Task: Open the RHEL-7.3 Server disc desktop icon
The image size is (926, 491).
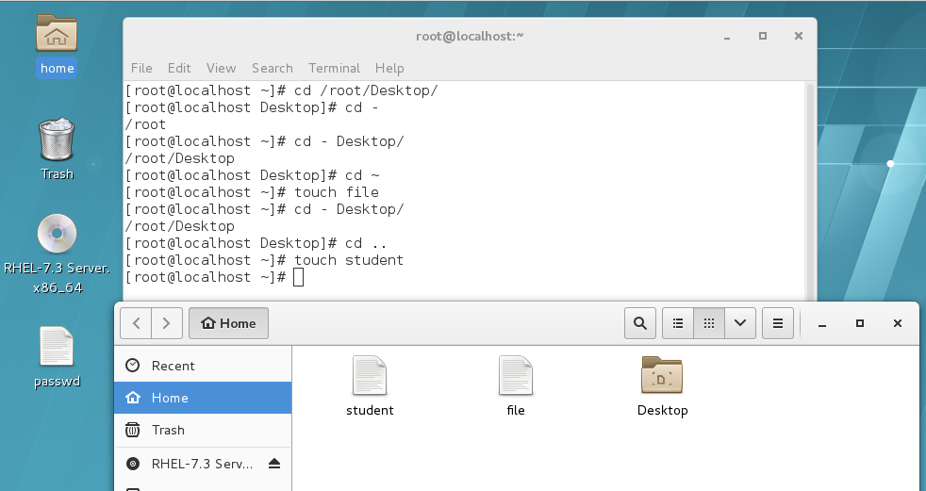Action: click(x=57, y=234)
